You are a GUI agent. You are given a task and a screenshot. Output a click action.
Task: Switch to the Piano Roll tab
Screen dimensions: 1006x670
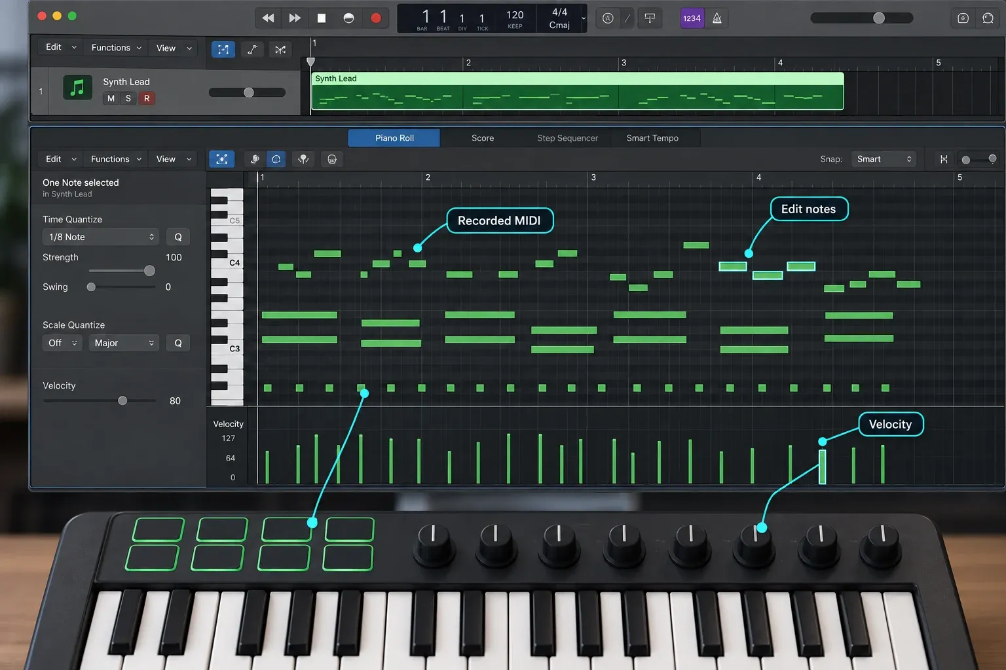(394, 138)
